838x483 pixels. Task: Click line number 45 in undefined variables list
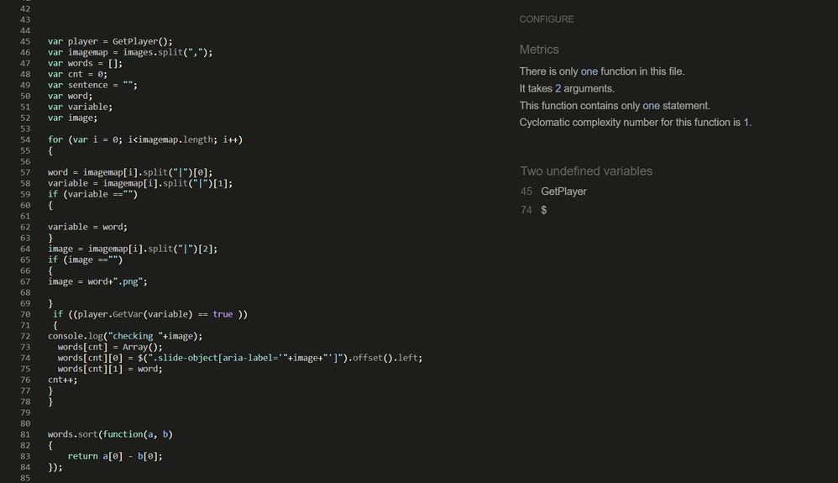[x=526, y=192]
